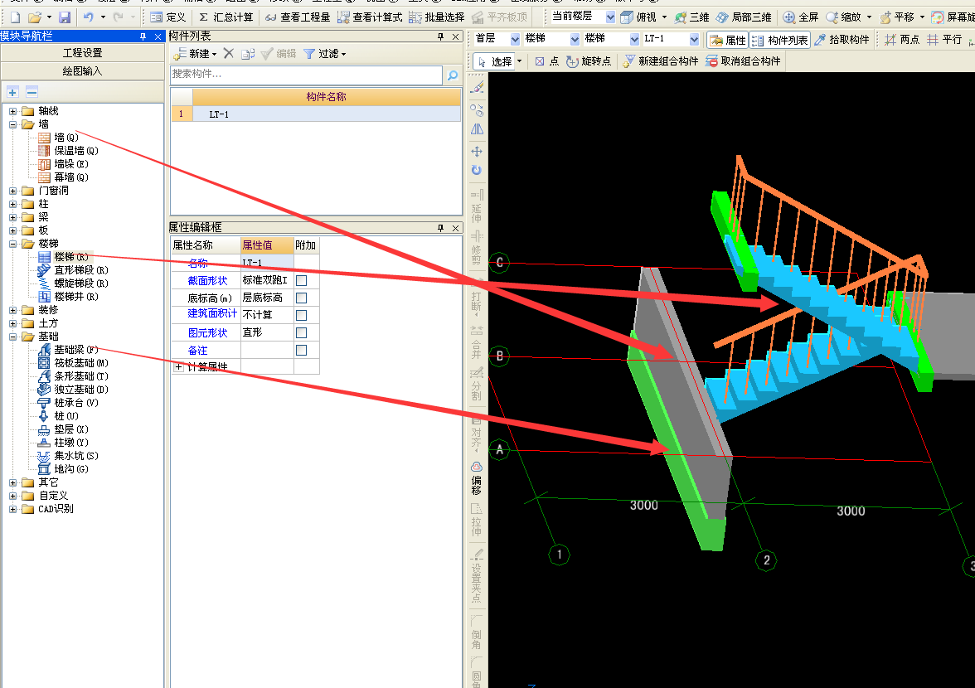Screen dimensions: 975x688
Task: Click 两点 two-point axis tool
Action: coord(902,40)
